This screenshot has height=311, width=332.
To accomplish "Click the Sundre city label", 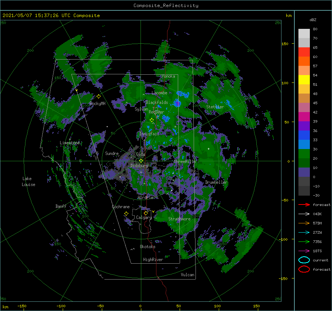I will 112,153.
